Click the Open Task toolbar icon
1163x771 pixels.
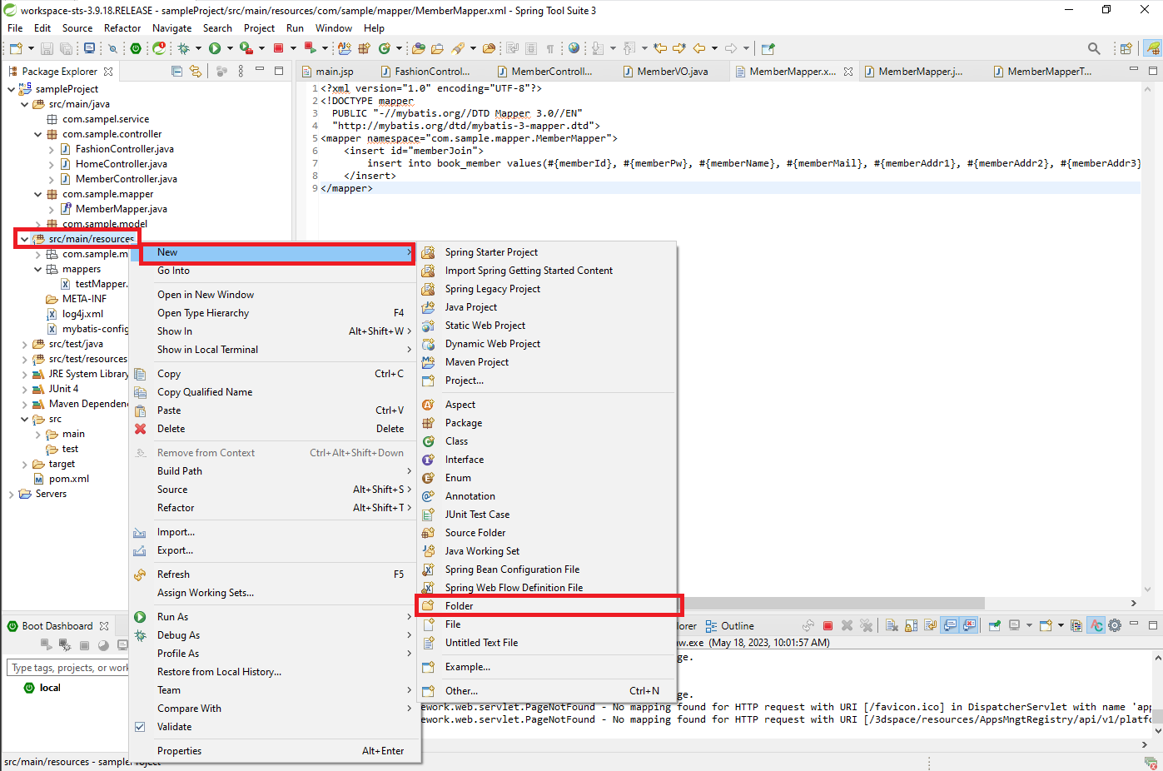(x=435, y=48)
